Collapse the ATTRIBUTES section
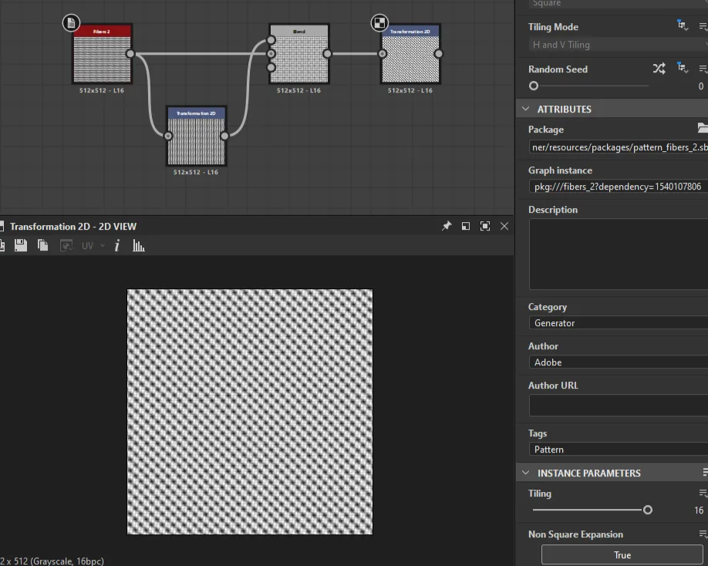This screenshot has height=566, width=708. (x=526, y=109)
